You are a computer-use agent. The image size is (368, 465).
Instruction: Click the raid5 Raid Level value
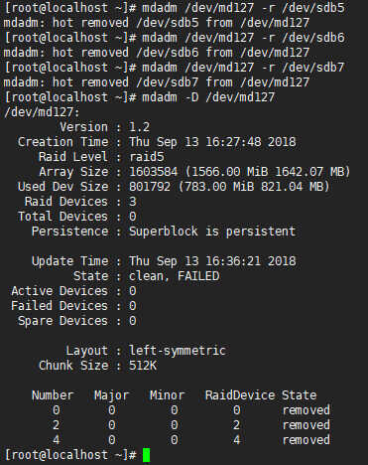pyautogui.click(x=147, y=157)
